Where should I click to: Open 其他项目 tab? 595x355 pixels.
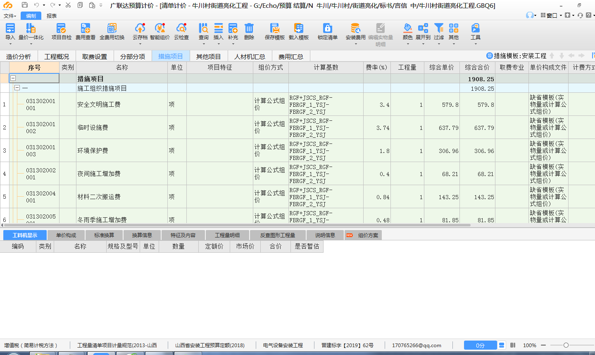[209, 56]
